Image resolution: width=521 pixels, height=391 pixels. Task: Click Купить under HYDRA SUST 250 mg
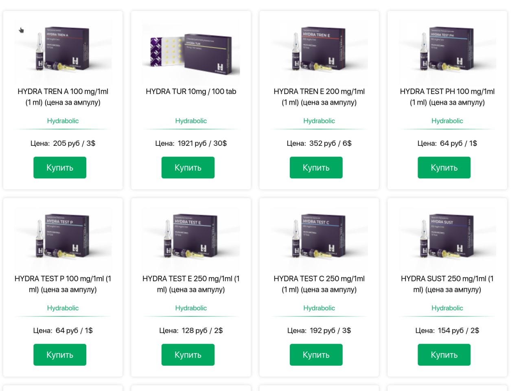click(x=444, y=355)
